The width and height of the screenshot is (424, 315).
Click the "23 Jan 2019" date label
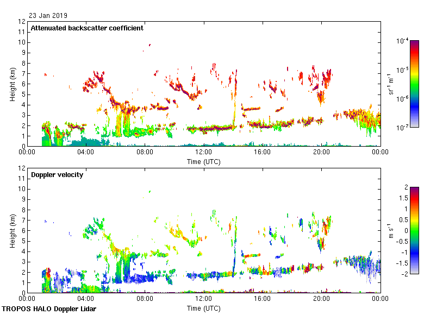point(48,16)
